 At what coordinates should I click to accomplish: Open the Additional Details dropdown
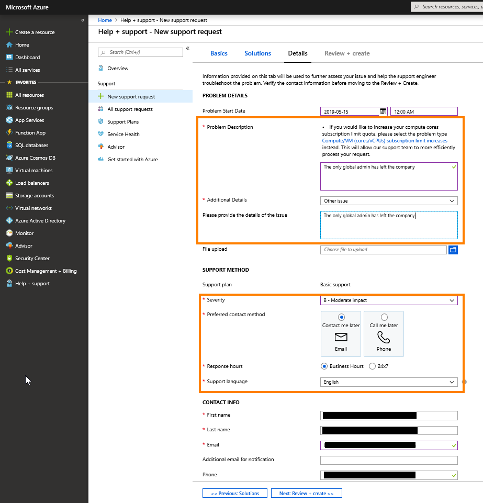(x=389, y=201)
